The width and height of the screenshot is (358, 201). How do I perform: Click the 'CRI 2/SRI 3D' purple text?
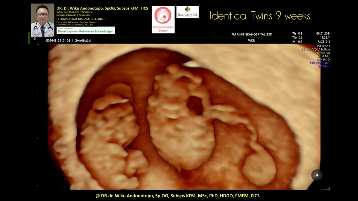[x=319, y=63]
